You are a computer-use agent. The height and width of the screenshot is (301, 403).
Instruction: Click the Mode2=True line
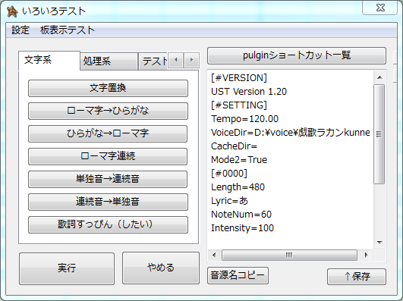[239, 160]
